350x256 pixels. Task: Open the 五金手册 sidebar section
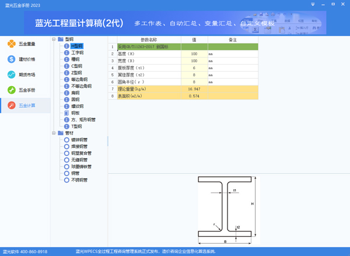pyautogui.click(x=24, y=90)
